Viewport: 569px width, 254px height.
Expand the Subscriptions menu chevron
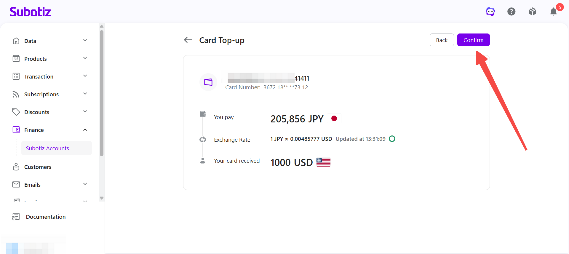click(x=85, y=94)
